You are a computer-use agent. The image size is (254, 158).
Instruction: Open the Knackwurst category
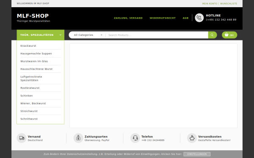tap(28, 46)
